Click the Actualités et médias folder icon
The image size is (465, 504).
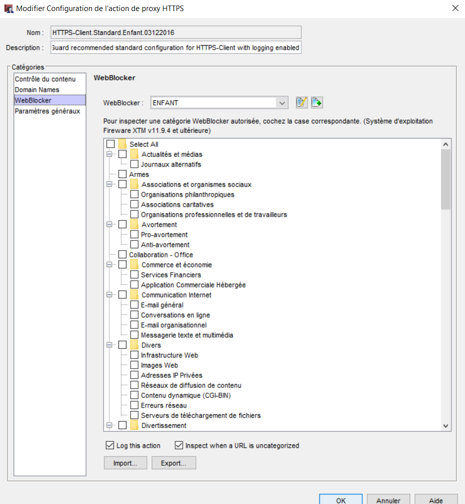click(x=134, y=154)
